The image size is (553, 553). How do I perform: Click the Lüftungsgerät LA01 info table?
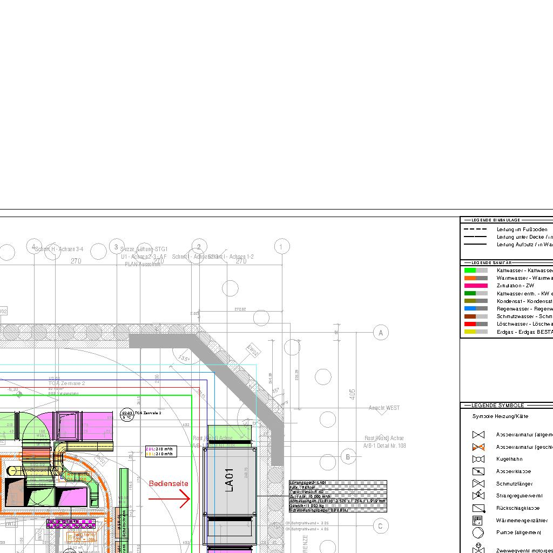[338, 496]
